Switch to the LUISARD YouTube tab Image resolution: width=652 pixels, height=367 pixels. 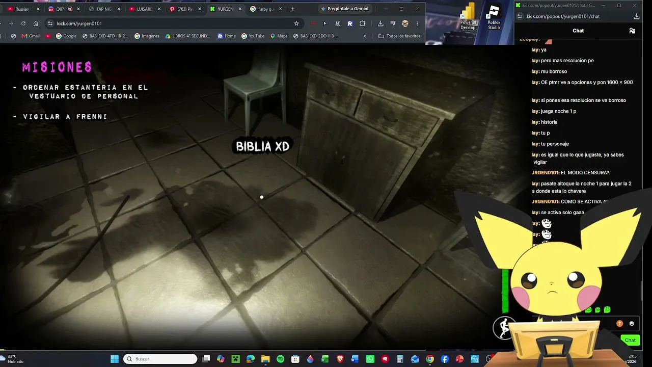144,9
